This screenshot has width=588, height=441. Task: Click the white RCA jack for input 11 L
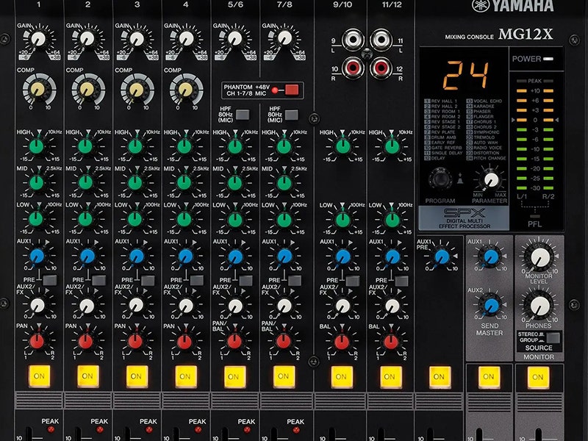(381, 40)
